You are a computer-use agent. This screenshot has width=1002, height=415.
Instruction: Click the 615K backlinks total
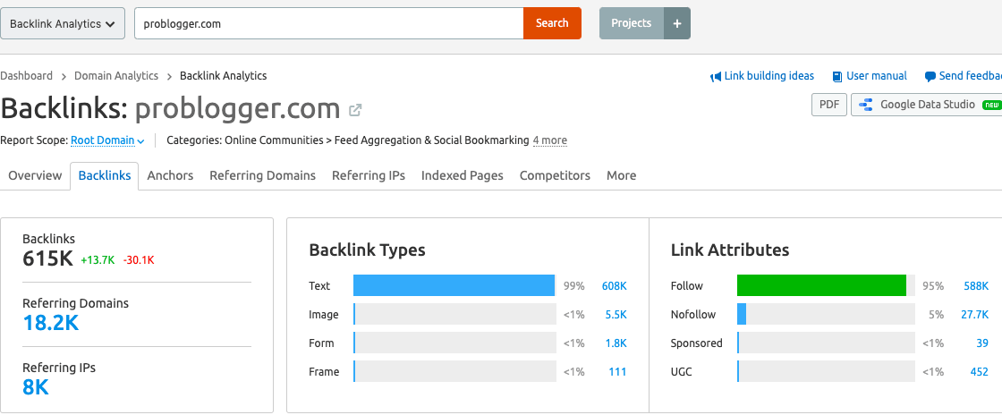pos(48,259)
